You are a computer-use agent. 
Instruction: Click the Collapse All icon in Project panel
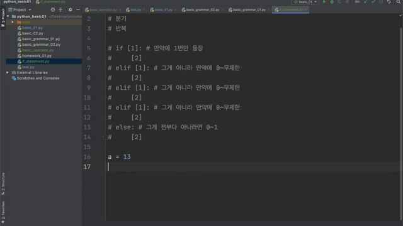60,10
